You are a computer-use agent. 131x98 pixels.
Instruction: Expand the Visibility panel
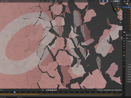pos(129,77)
